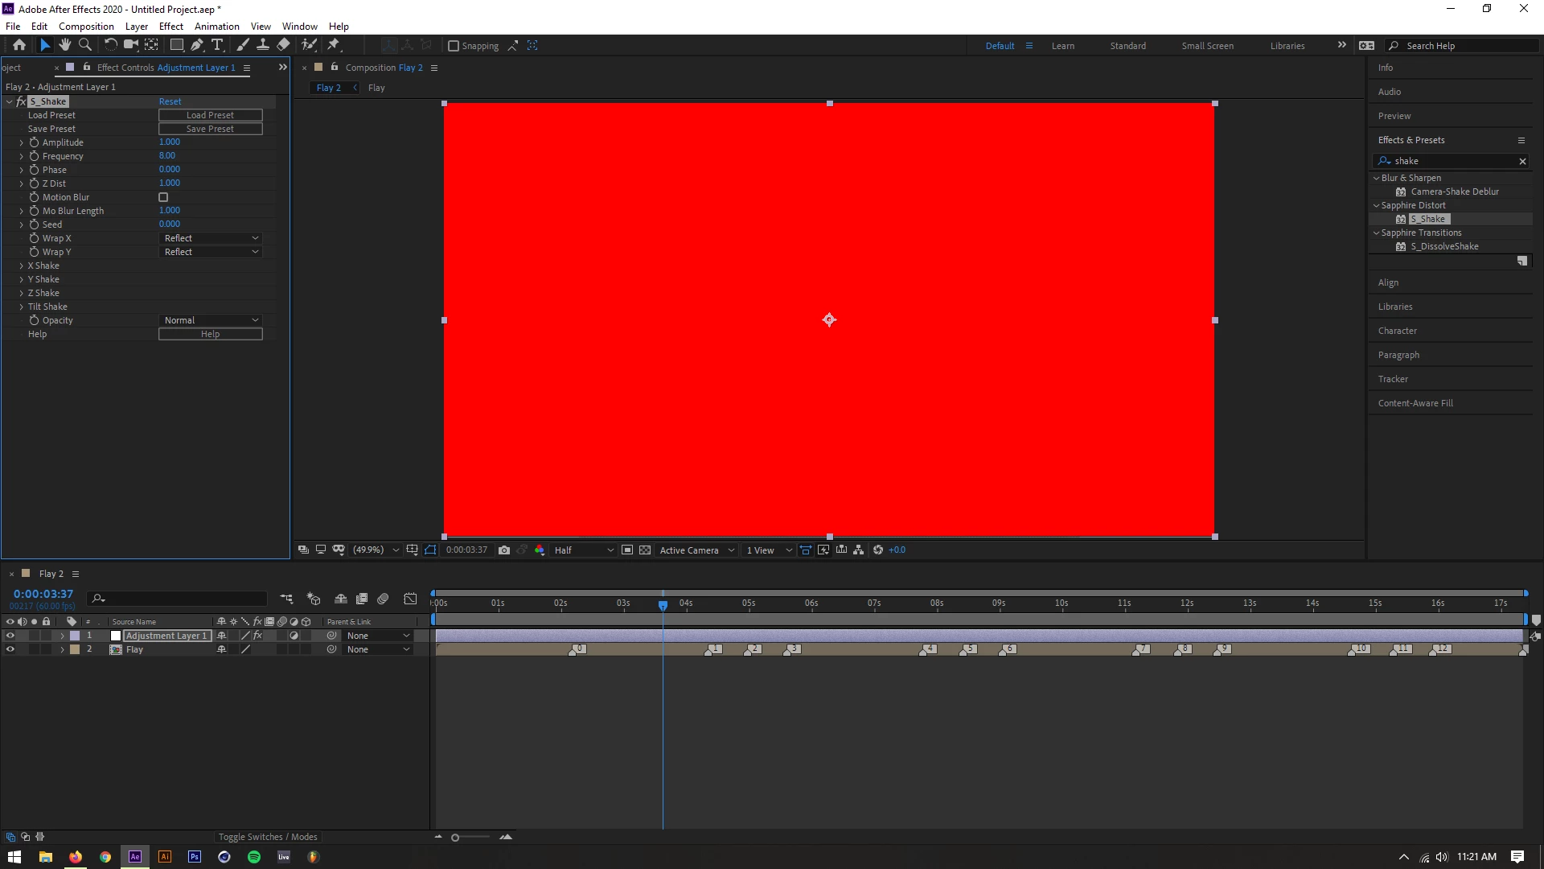Select the Rectangle shape tool
Screen dimensions: 1544x869
pyautogui.click(x=177, y=45)
